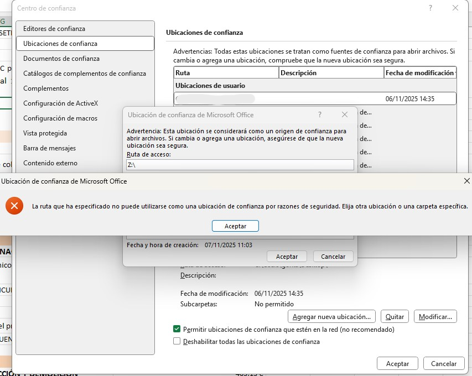Click help icon in Centro de confianza
This screenshot has height=376, width=472.
tap(430, 8)
